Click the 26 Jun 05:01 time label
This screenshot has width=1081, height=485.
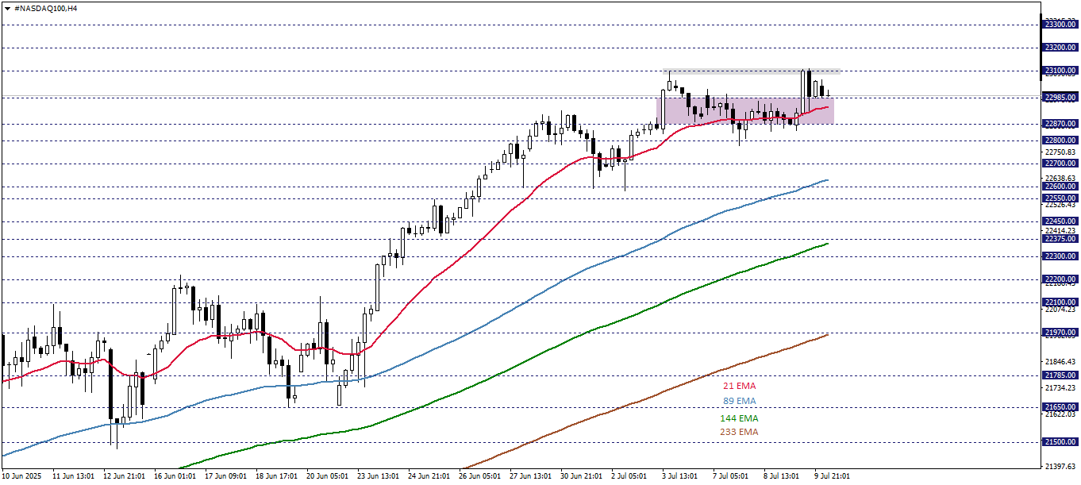(479, 476)
